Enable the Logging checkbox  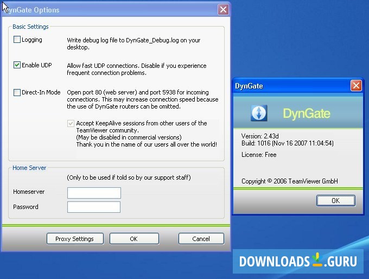tap(17, 40)
